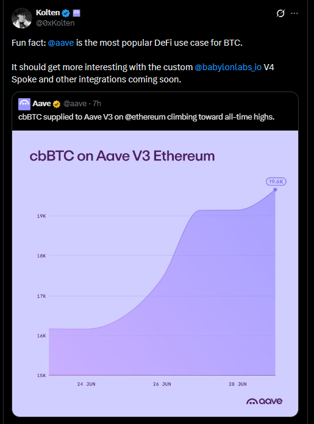
Task: Click the @0xKolten handle
Action: click(x=55, y=23)
